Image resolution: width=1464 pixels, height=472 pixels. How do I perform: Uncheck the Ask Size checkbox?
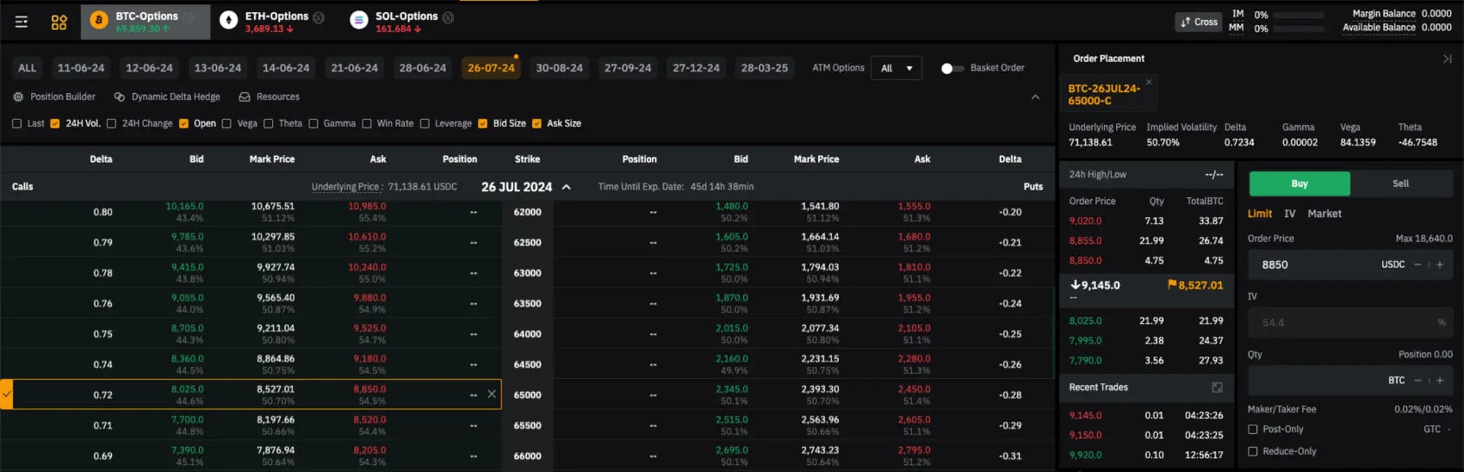pos(537,123)
